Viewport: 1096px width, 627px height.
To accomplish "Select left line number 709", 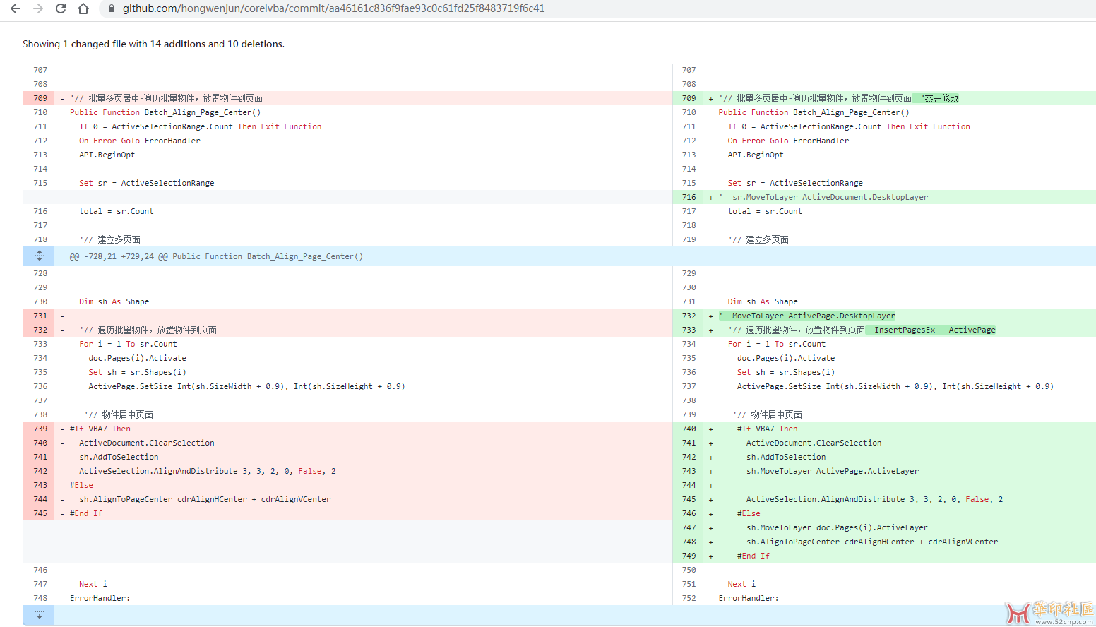I will click(x=40, y=98).
